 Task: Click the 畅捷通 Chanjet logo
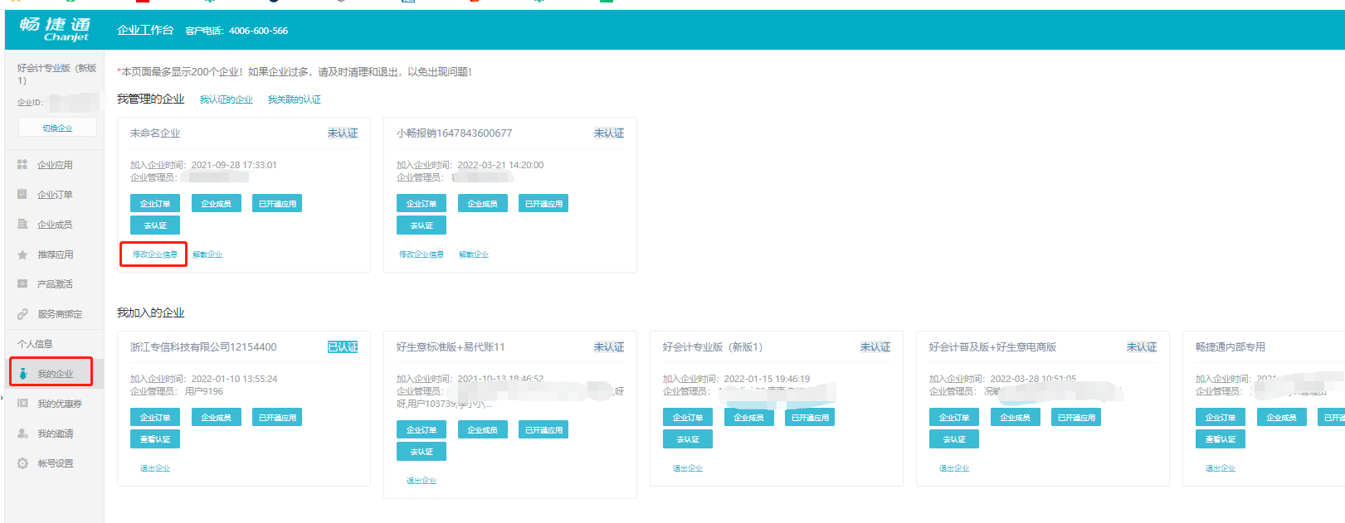pyautogui.click(x=55, y=29)
